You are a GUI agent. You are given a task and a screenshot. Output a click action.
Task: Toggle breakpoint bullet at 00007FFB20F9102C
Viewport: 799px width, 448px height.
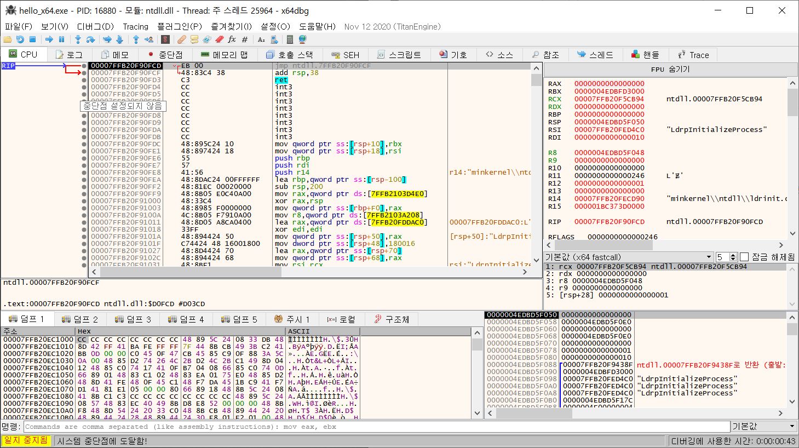click(84, 258)
